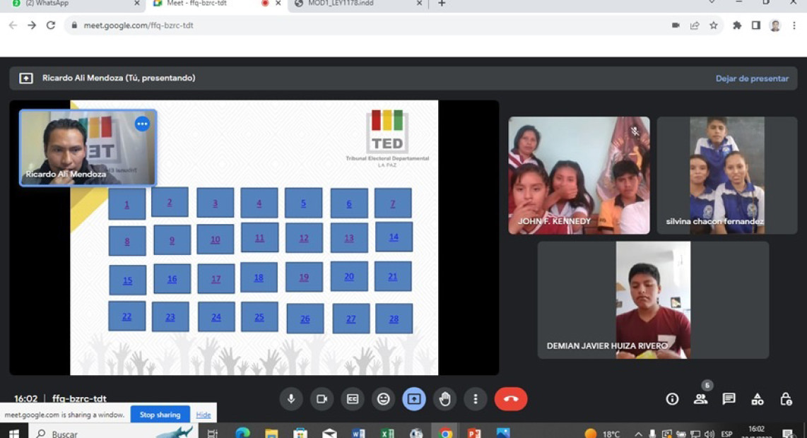Viewport: 807px width, 438px height.
Task: Mute the microphone in Meet
Action: (x=291, y=399)
